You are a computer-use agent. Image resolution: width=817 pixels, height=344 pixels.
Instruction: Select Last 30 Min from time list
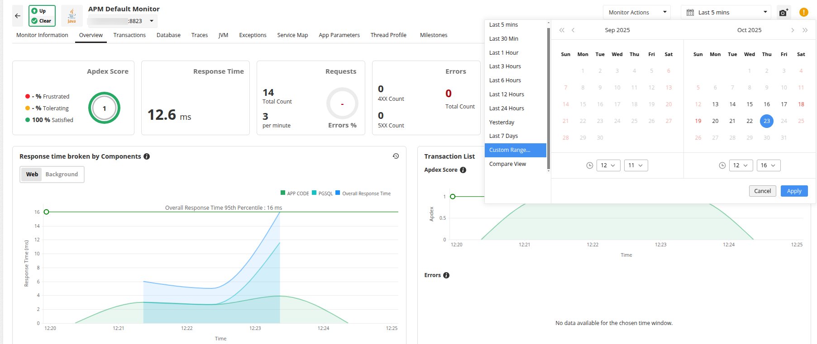(x=516, y=39)
